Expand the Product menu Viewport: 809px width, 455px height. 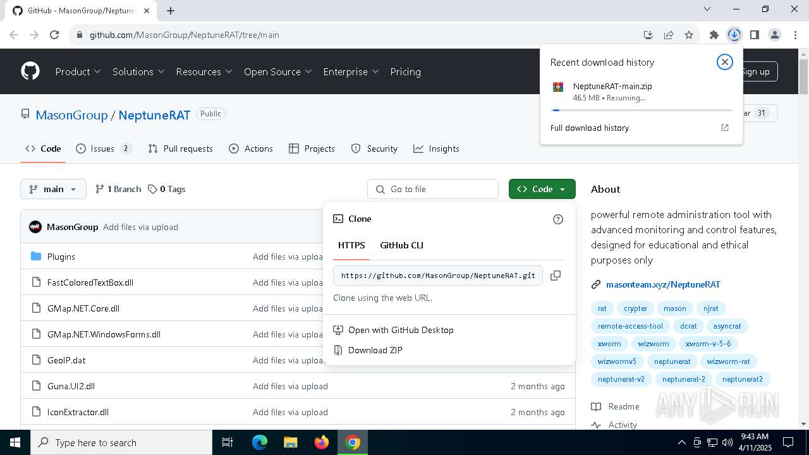tap(78, 71)
